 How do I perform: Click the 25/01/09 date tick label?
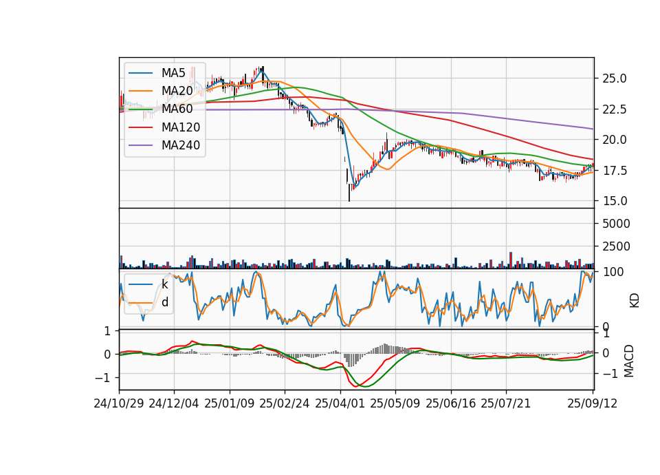point(230,403)
